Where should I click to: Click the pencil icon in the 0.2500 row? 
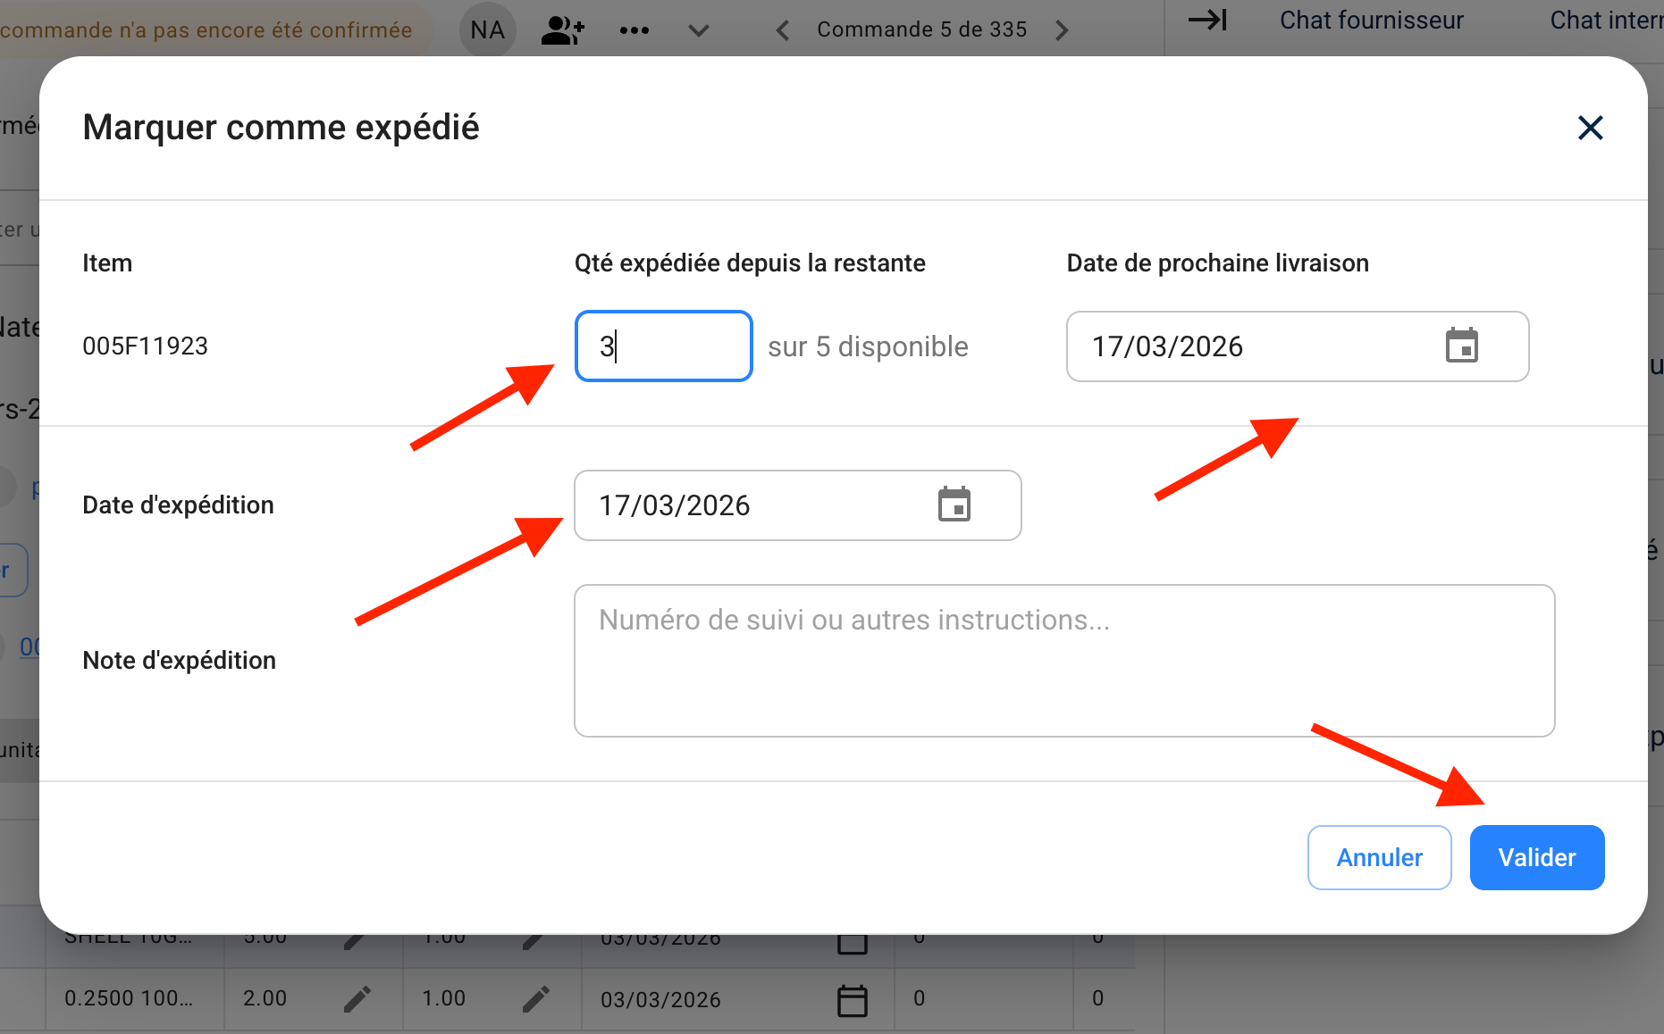coord(357,998)
